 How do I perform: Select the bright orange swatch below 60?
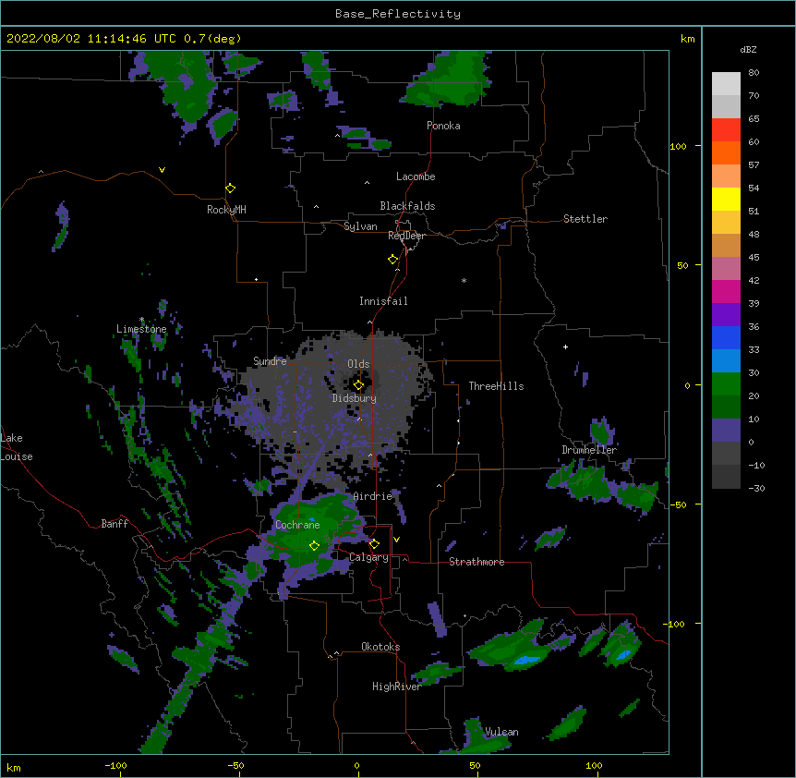(726, 152)
